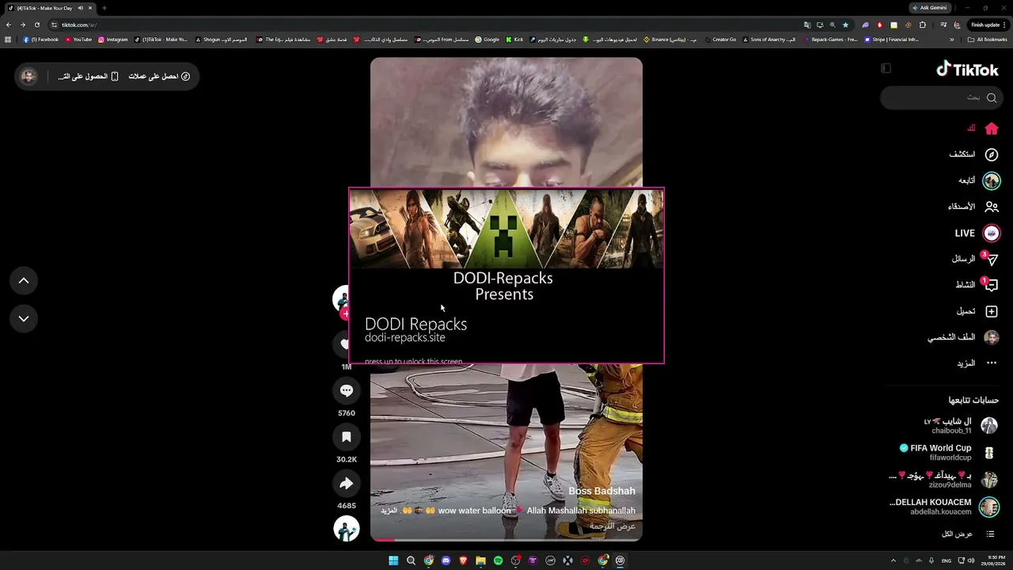
Task: Open the translate page icon
Action: (x=806, y=25)
